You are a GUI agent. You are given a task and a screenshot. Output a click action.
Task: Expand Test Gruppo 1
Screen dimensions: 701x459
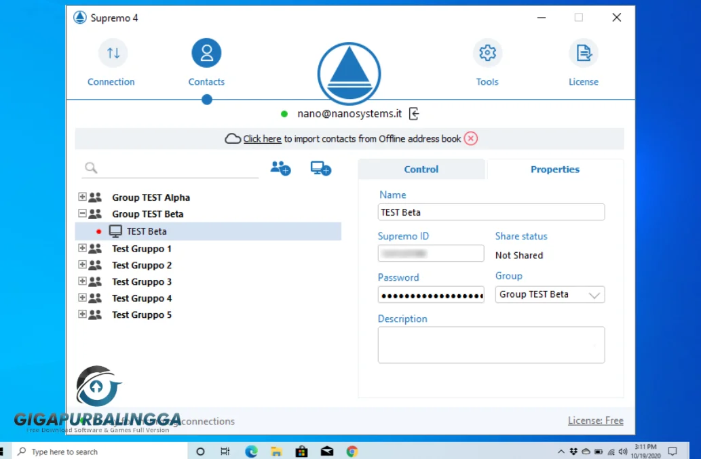pyautogui.click(x=82, y=248)
